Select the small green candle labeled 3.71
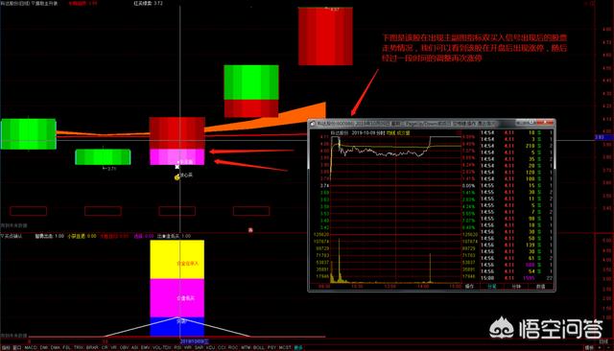This screenshot has width=614, height=351. coord(103,157)
